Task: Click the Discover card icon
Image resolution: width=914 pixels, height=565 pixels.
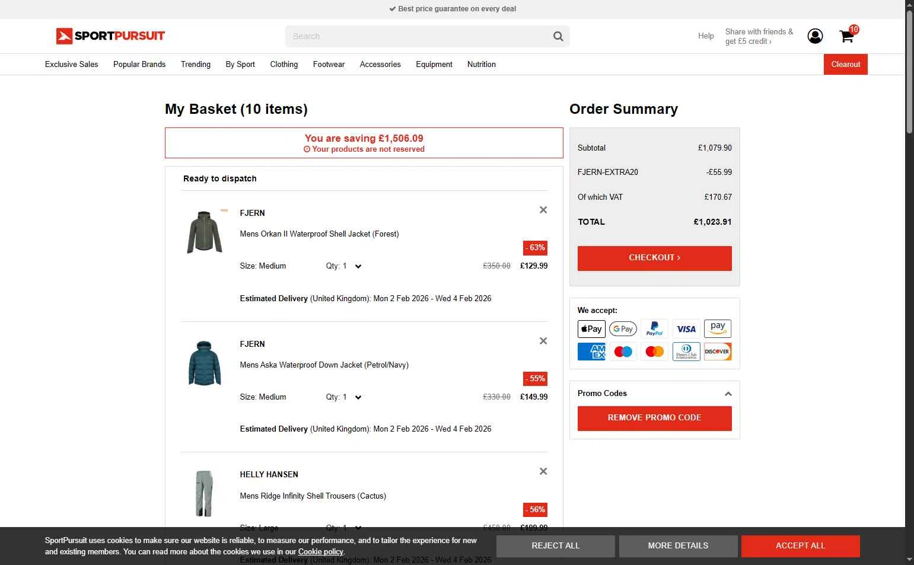Action: pyautogui.click(x=718, y=352)
